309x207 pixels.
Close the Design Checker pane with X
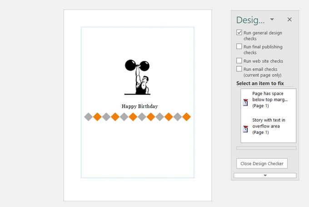pyautogui.click(x=289, y=20)
